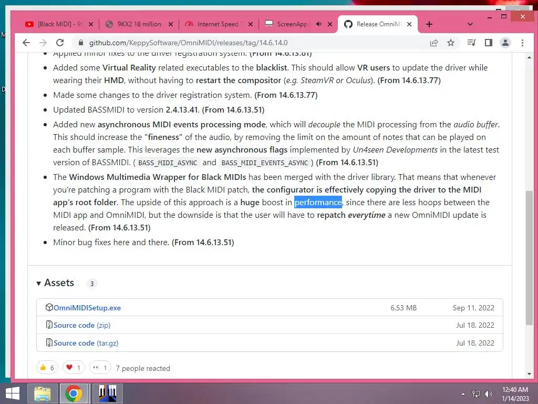
Task: Expand the tab search dropdown
Action: click(x=470, y=24)
